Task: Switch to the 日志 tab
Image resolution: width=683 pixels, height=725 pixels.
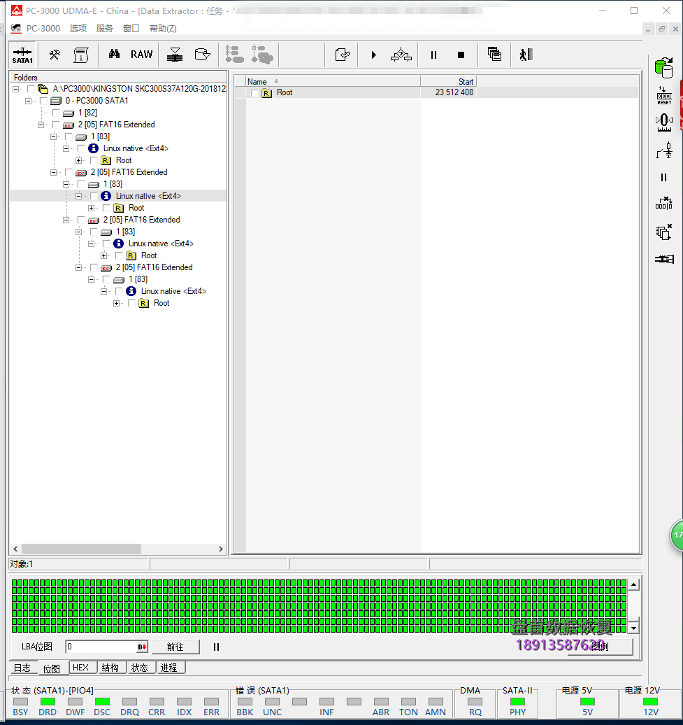Action: pyautogui.click(x=22, y=668)
